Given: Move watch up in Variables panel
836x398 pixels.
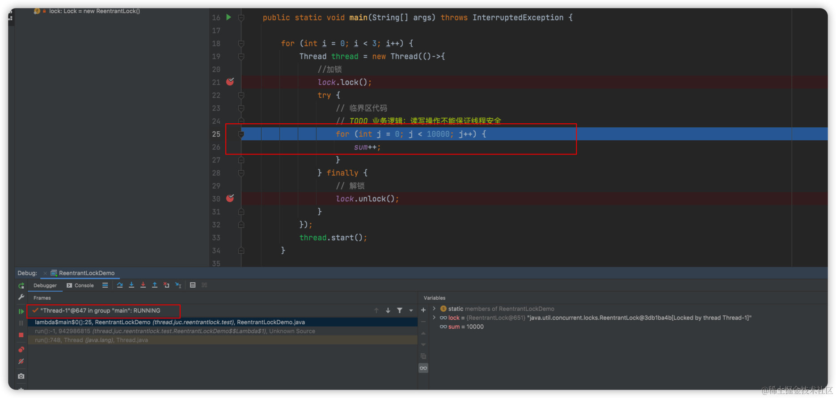Looking at the screenshot, I should [423, 333].
